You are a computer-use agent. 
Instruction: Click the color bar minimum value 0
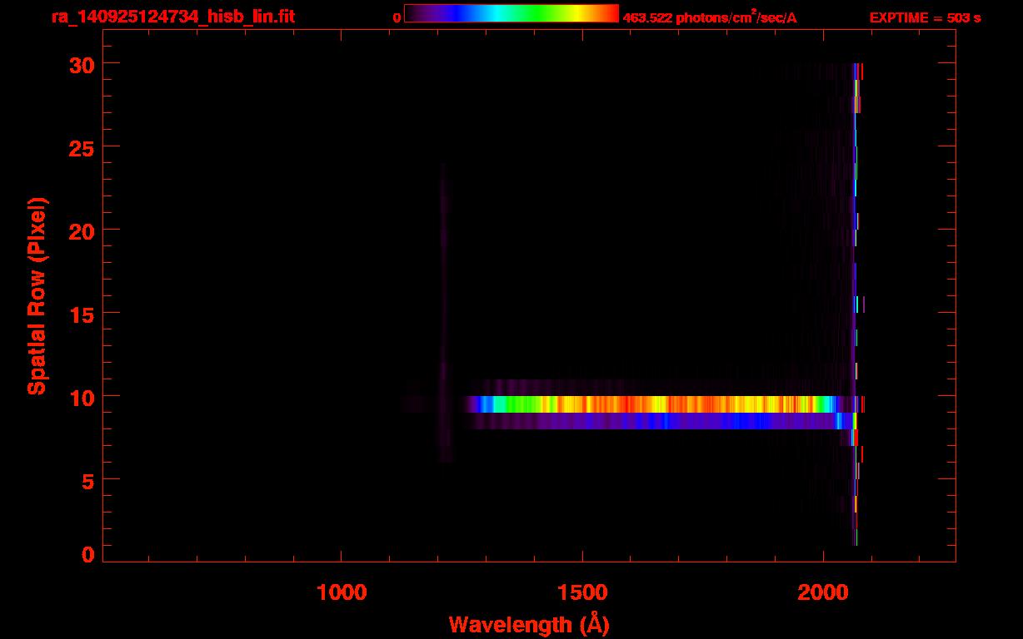(397, 18)
